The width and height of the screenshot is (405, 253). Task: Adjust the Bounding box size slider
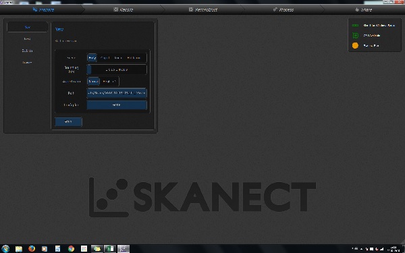tap(117, 69)
